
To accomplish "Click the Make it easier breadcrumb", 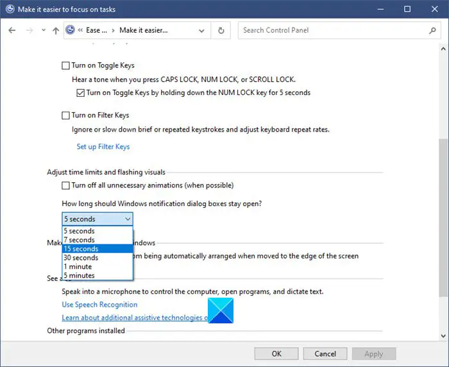I will click(x=144, y=30).
